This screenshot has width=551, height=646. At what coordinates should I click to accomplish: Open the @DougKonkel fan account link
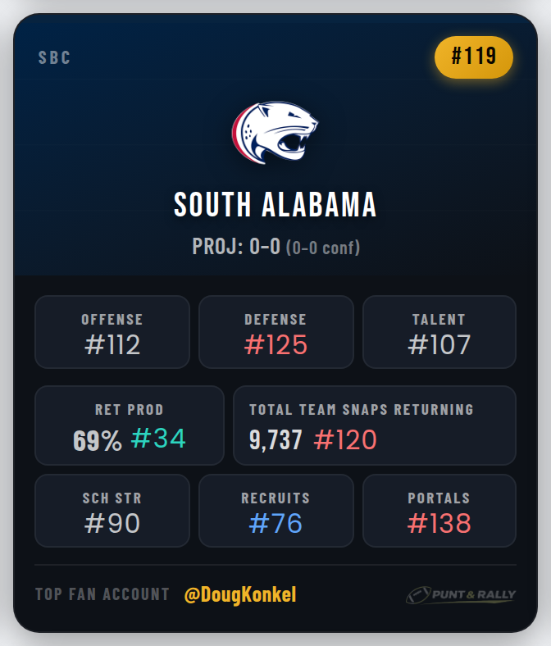click(240, 595)
